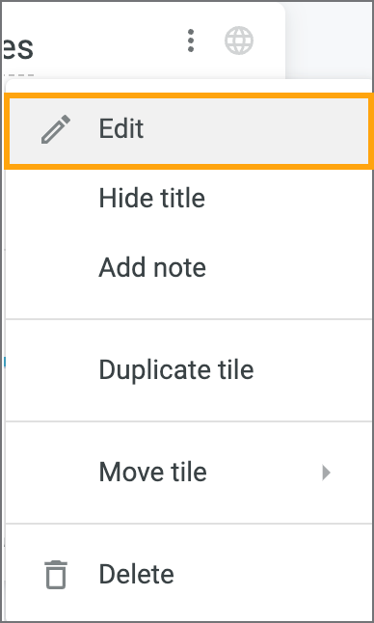This screenshot has height=623, width=374.
Task: Click the pencil icon beside Edit
Action: point(56,129)
